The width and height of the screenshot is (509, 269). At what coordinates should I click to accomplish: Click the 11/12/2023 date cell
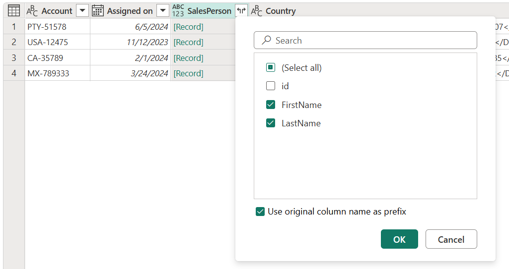coord(130,42)
